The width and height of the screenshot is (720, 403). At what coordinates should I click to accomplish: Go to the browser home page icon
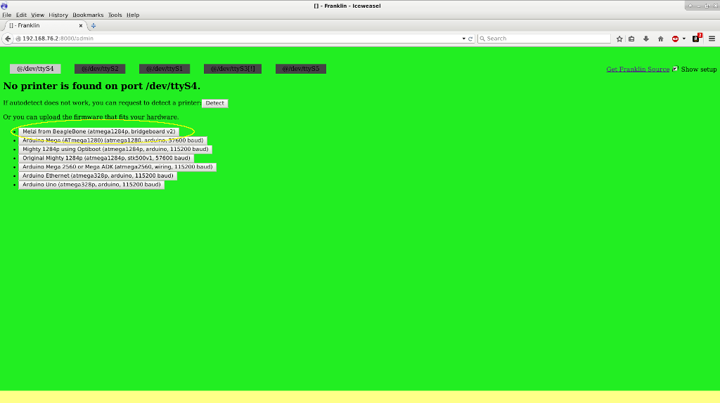[x=660, y=39]
